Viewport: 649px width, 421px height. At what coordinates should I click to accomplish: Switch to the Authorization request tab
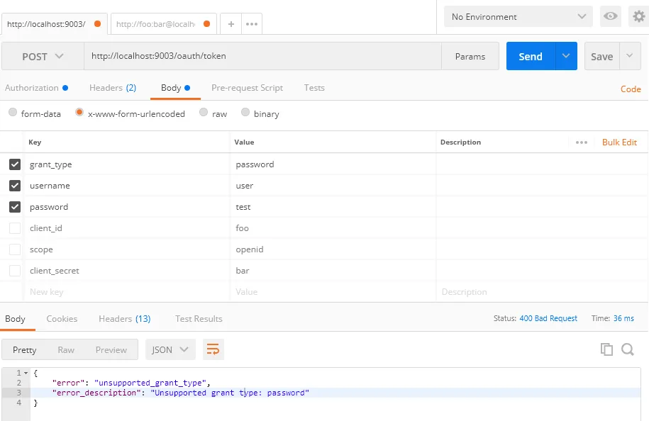pos(36,88)
